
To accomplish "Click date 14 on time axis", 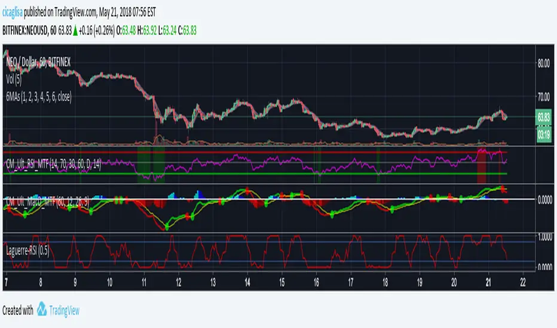I will [x=247, y=283].
